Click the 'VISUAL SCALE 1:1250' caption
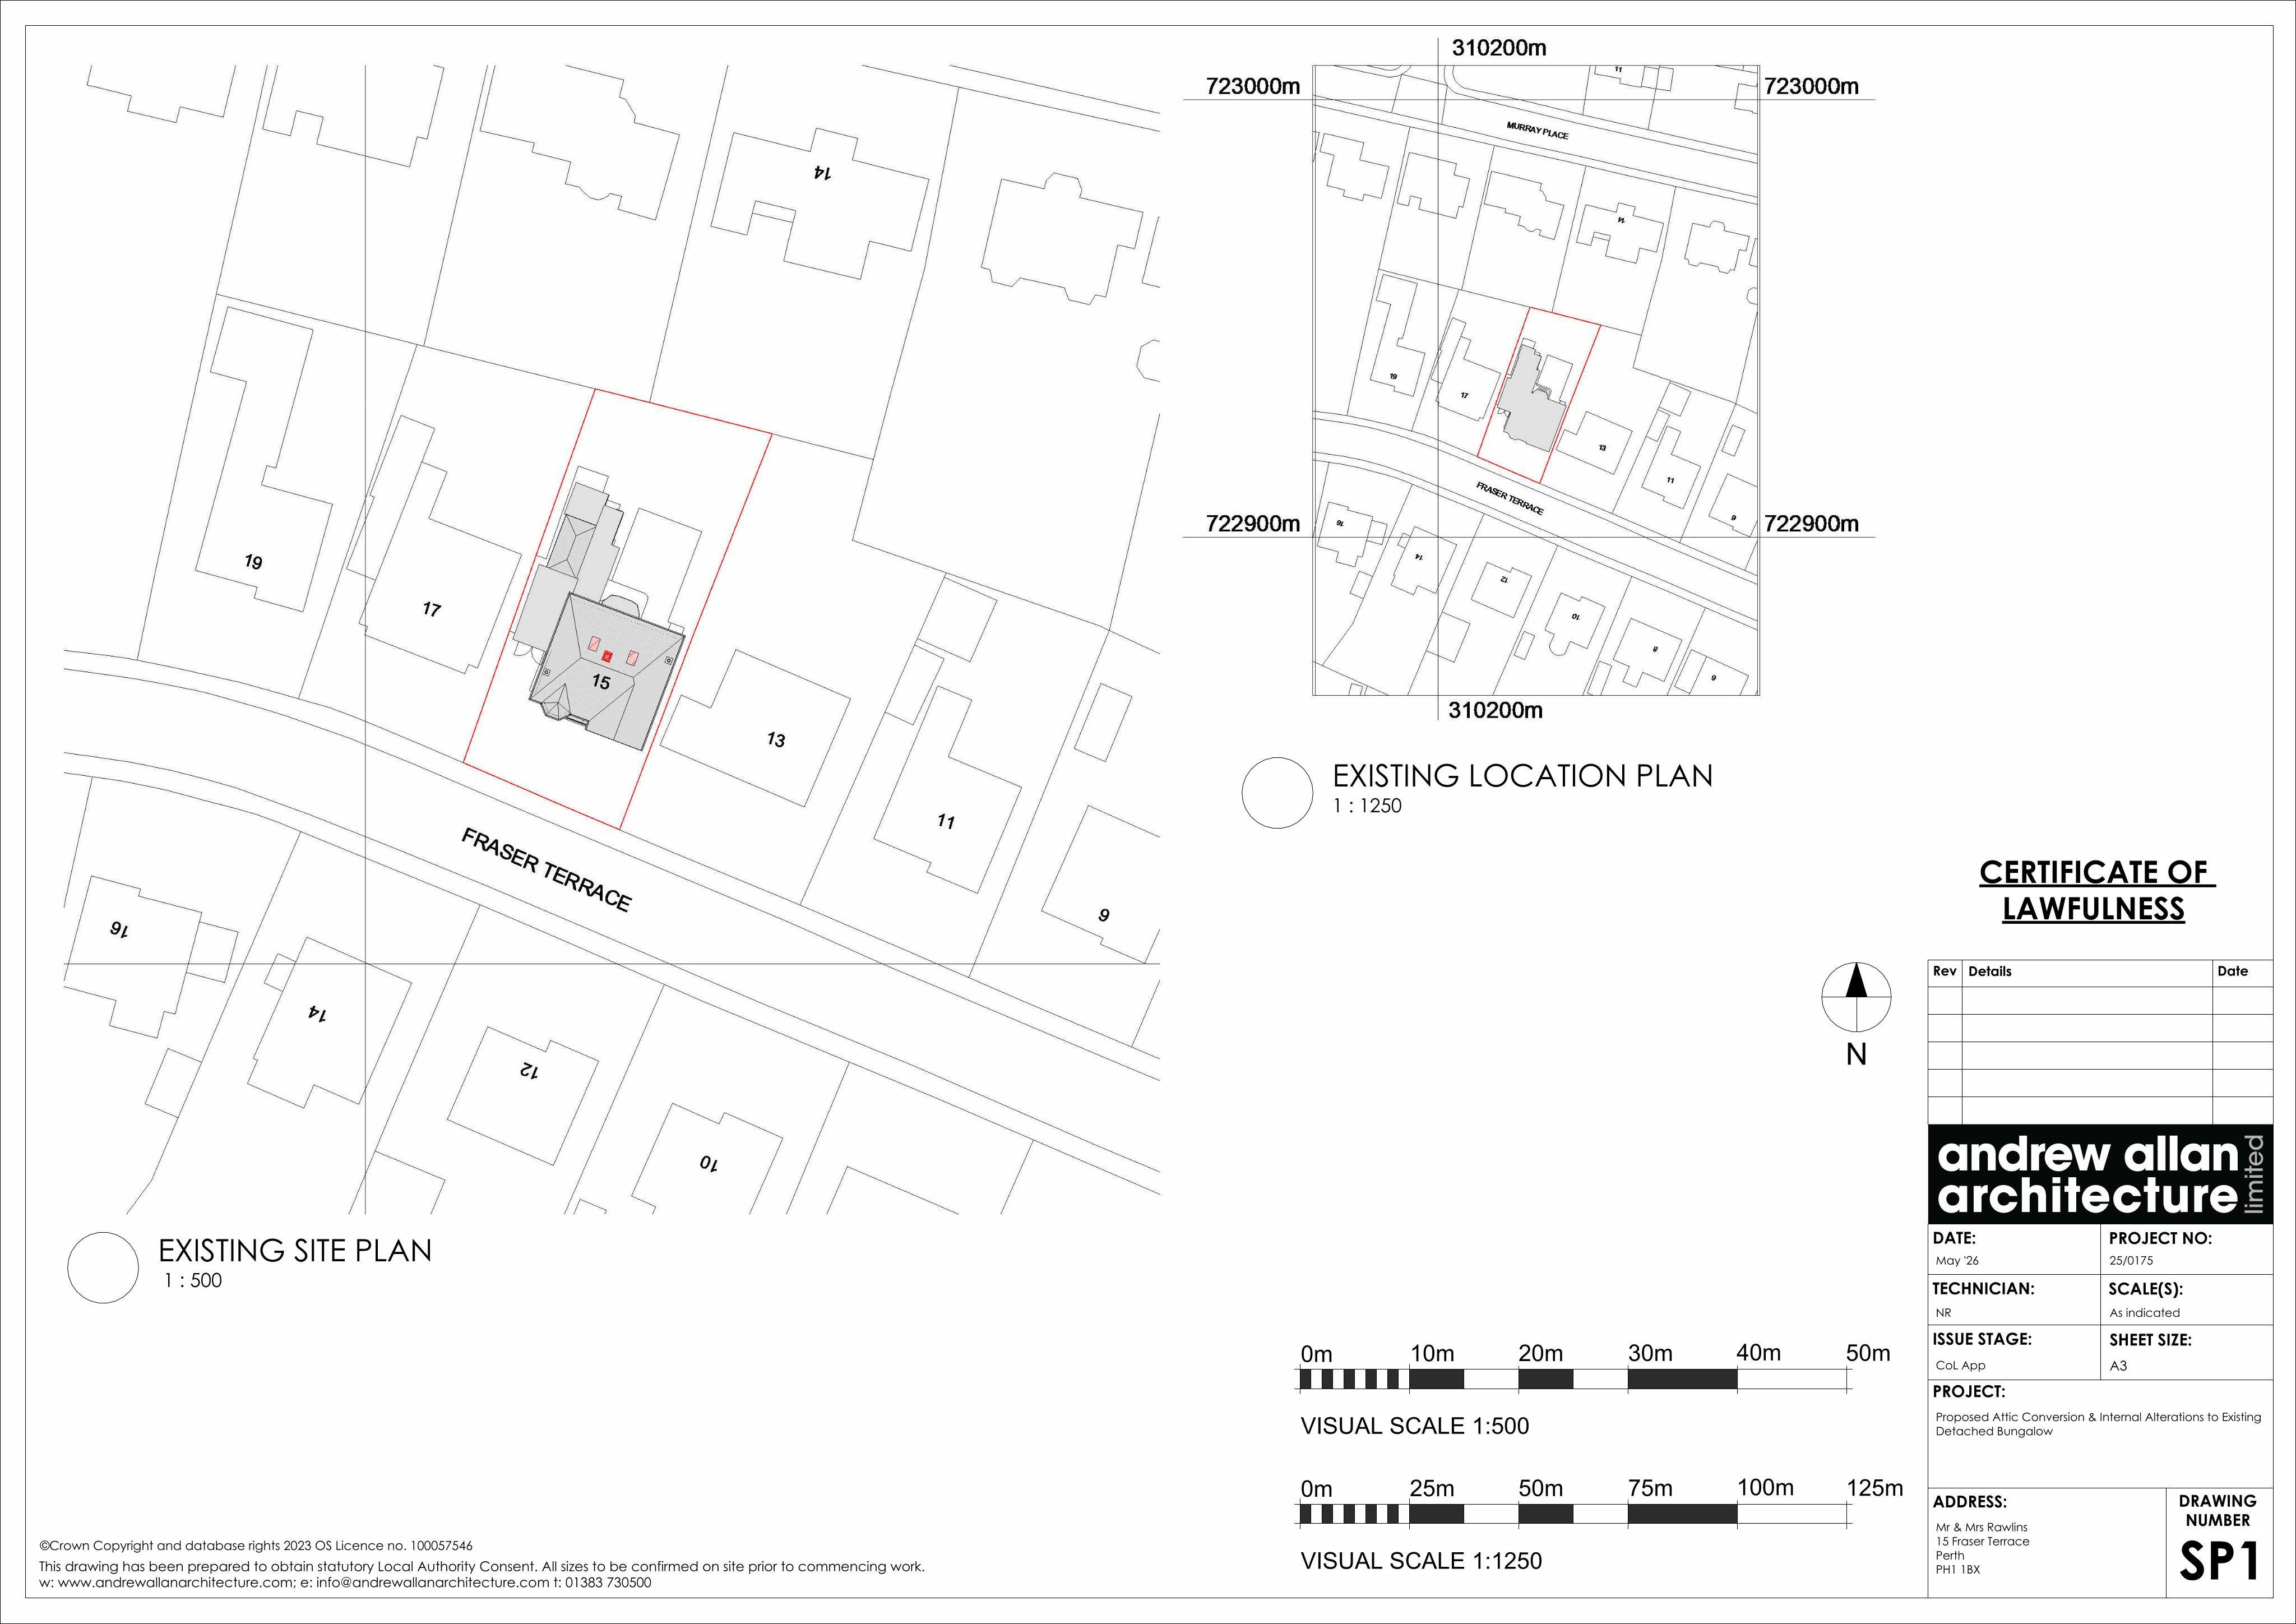The width and height of the screenshot is (2296, 1624). (1421, 1561)
